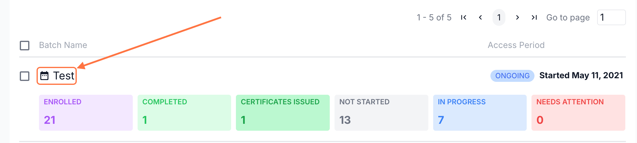Go to next page arrow
637x143 pixels.
click(x=517, y=17)
